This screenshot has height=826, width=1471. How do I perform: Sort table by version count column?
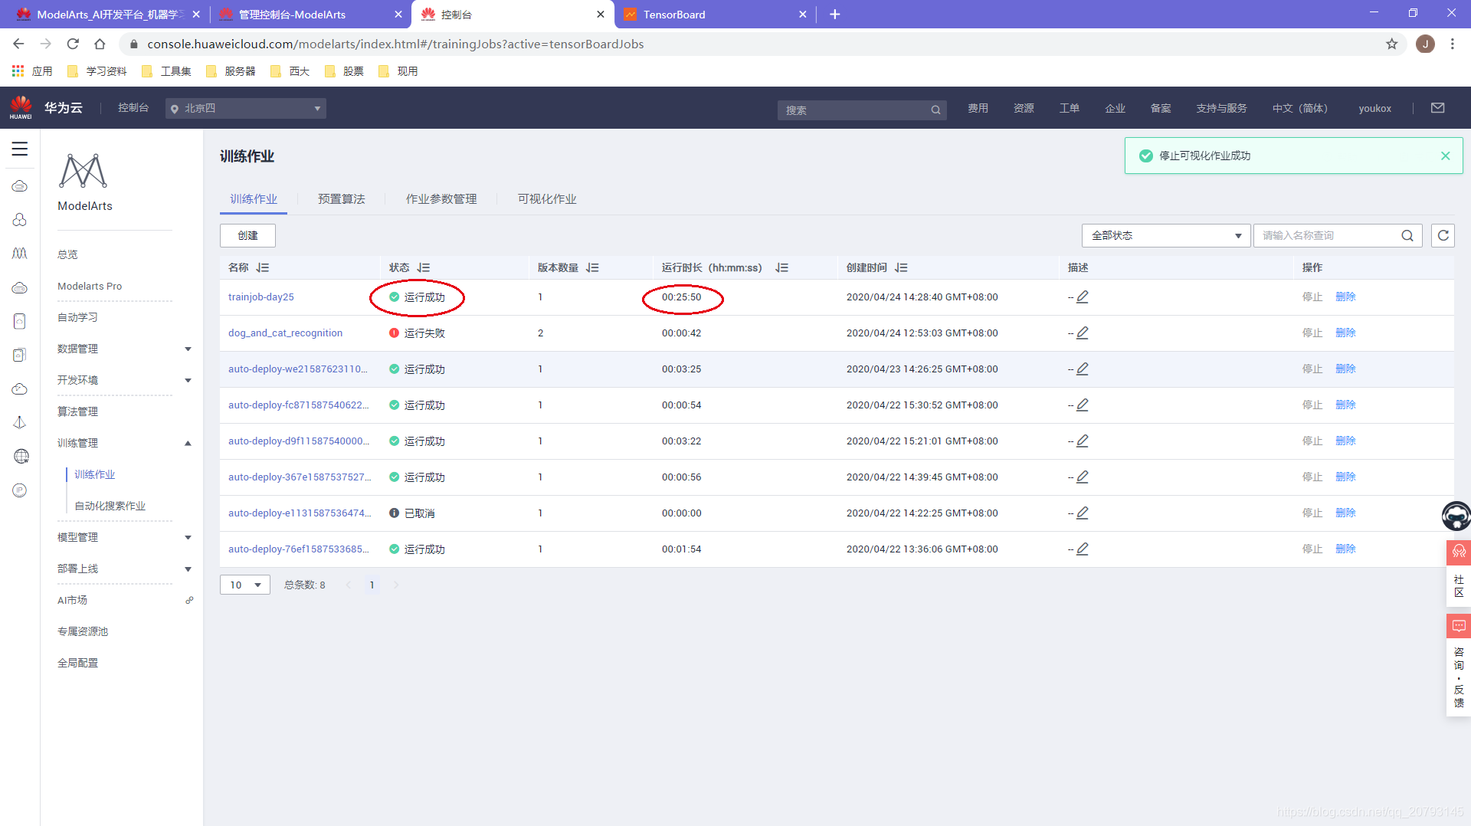coord(592,267)
